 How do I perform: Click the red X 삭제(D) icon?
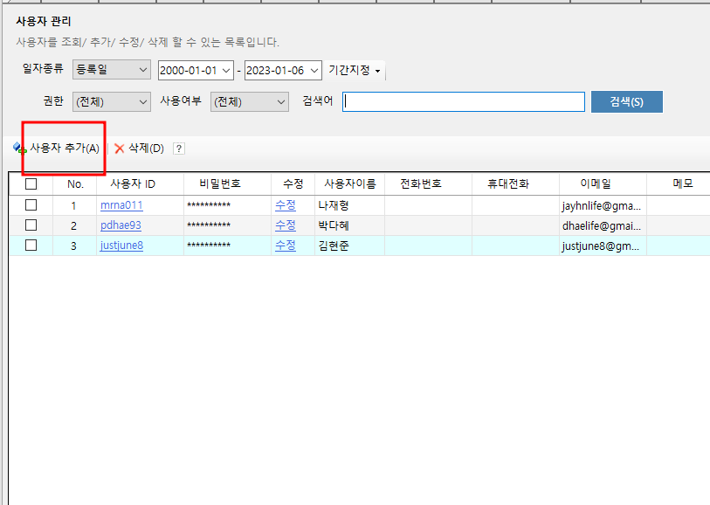click(x=120, y=149)
